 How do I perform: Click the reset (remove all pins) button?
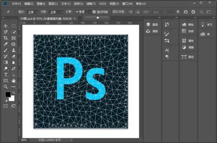(x=185, y=12)
